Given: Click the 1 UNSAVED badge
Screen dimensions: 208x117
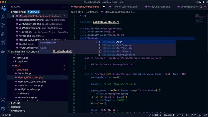Looking at the screenshot, I should click(x=33, y=12).
